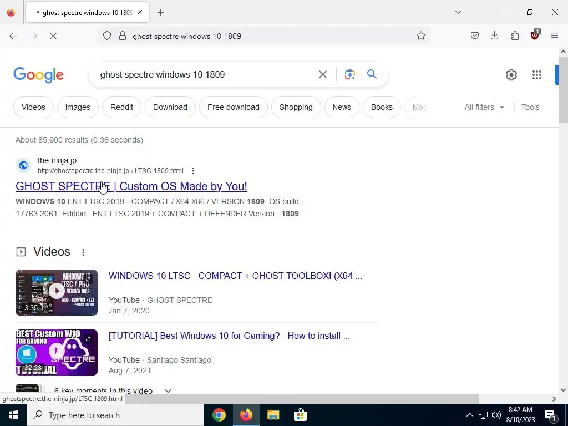Switch to News results
568x426 pixels.
342,107
